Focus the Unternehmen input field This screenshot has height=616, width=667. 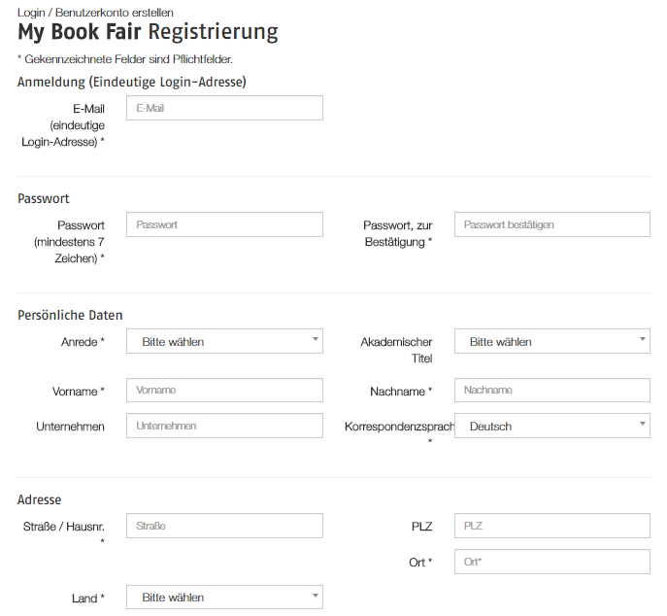224,427
